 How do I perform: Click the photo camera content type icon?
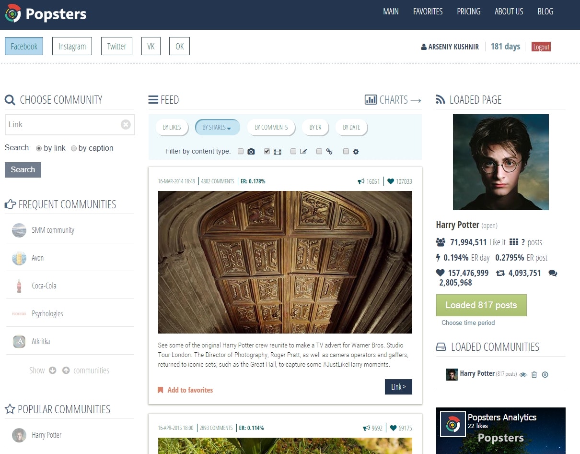coord(251,152)
